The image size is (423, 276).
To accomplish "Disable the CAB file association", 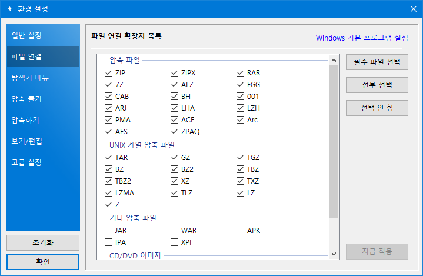I will tap(108, 96).
